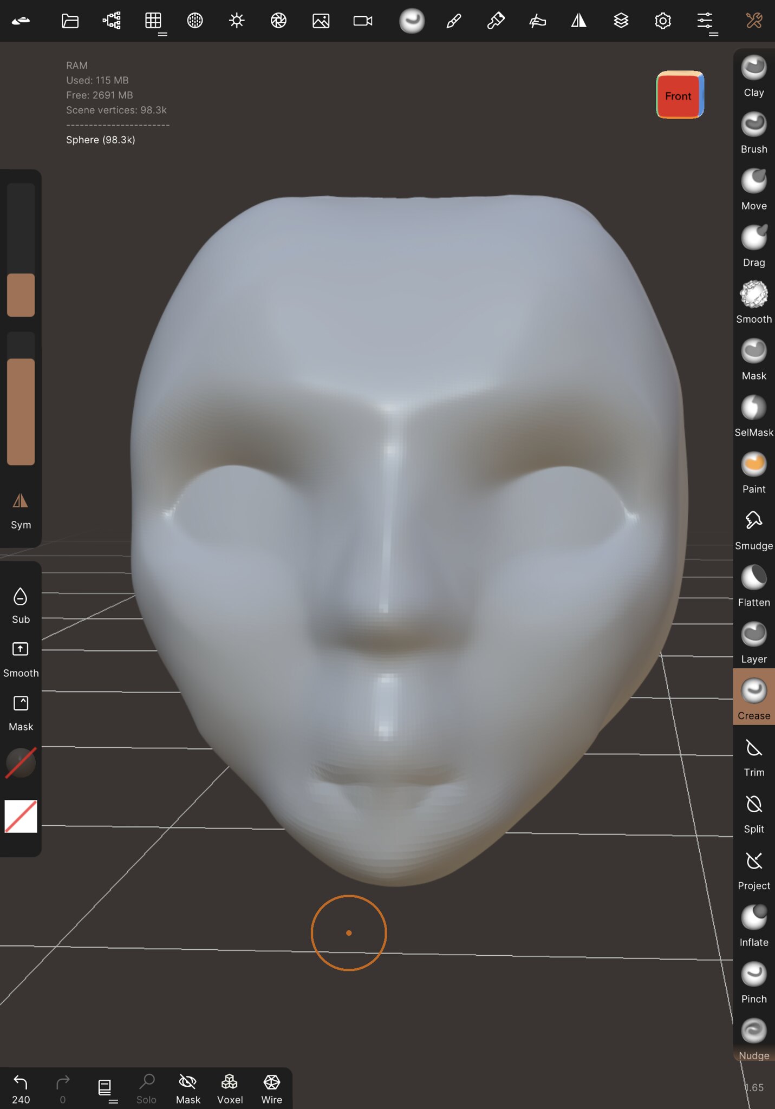Select the Project tool

coord(753,870)
